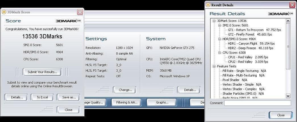
Task: Select Vertex Shader - Simple row
Action: (x=242, y=84)
